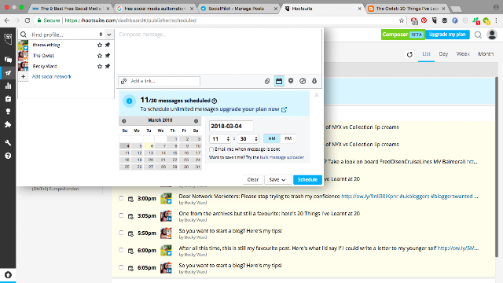
Task: Open Publisher paper-plane icon in sidebar
Action: [x=8, y=73]
